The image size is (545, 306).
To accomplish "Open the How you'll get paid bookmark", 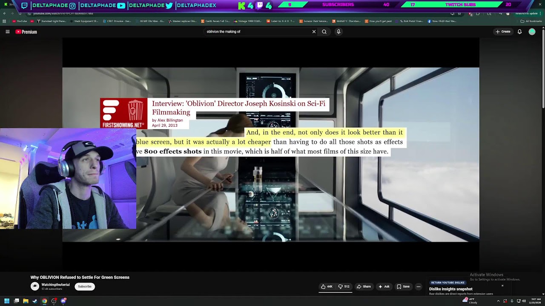I will click(x=379, y=21).
